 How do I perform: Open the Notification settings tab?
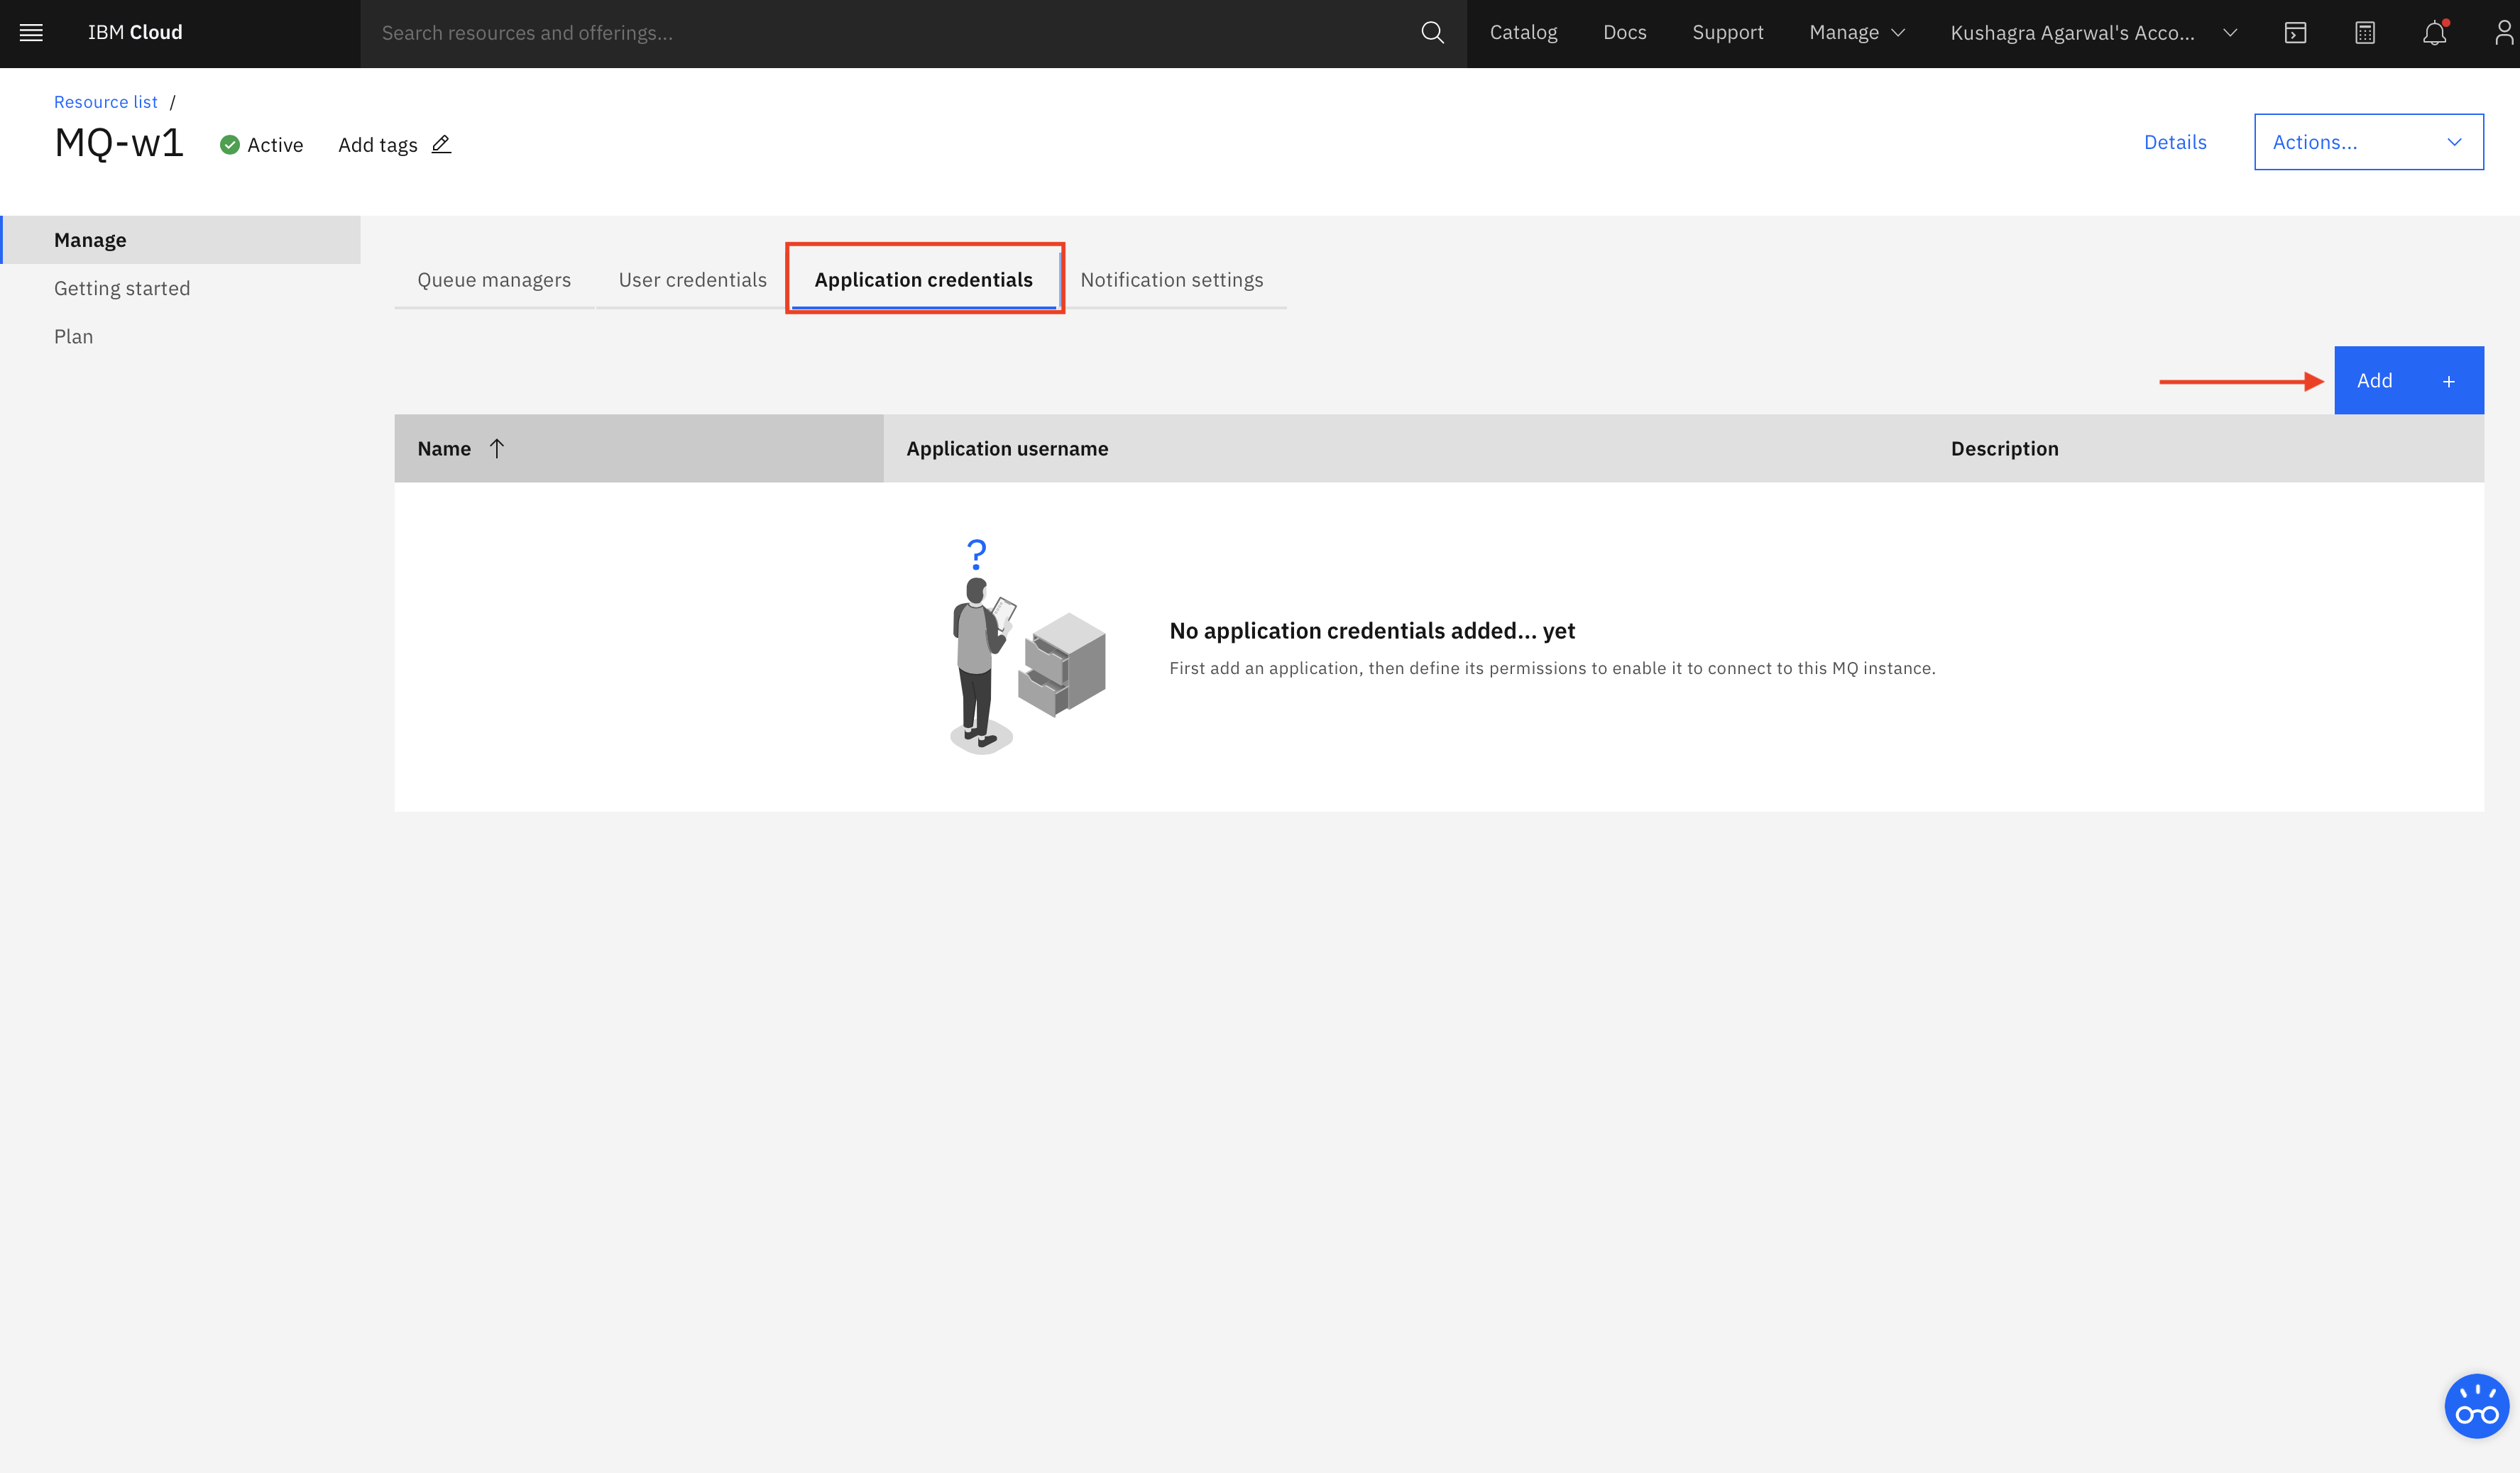[x=1171, y=280]
